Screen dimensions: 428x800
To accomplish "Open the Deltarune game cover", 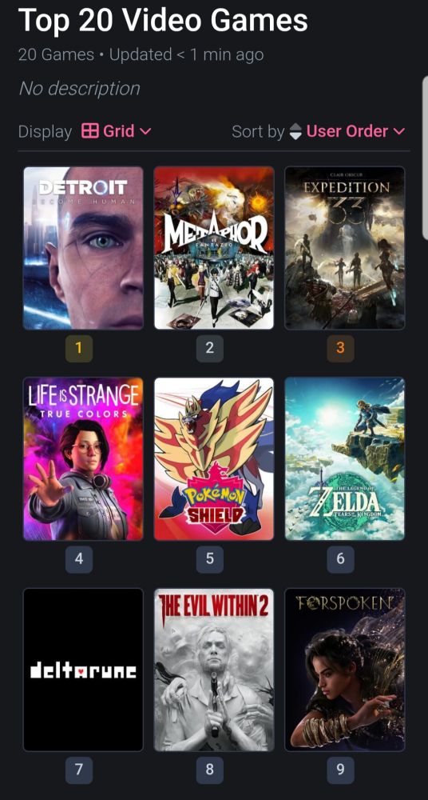I will (83, 670).
